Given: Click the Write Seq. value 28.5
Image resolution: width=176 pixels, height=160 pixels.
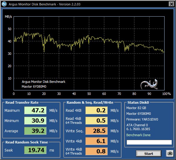Looking at the screenshot, I should (x=96, y=131).
